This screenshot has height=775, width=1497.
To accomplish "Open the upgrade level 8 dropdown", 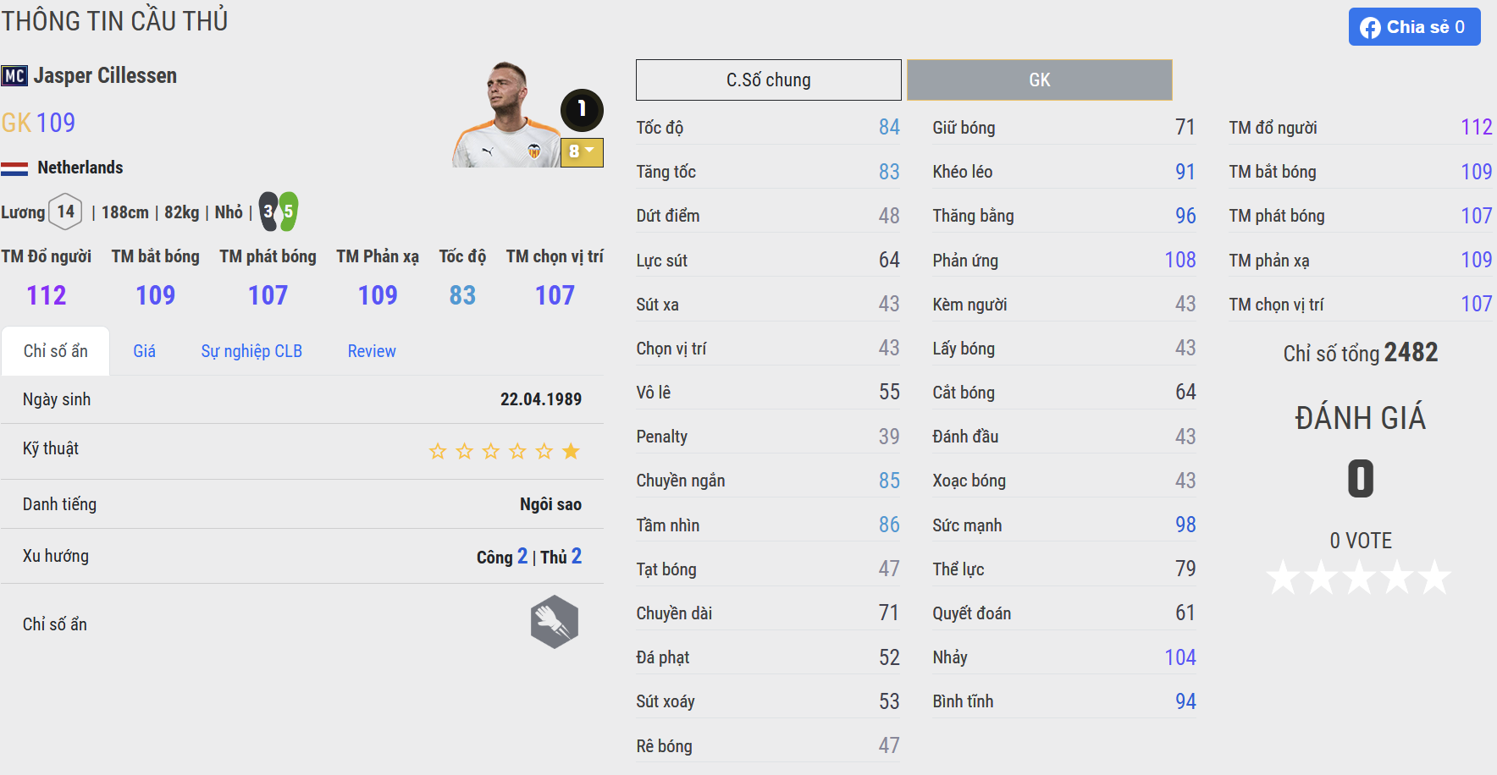I will tap(582, 152).
